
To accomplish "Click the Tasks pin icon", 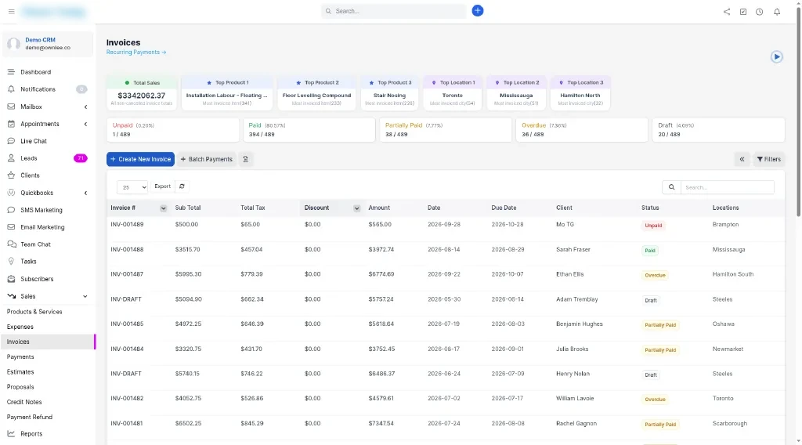I will click(11, 262).
